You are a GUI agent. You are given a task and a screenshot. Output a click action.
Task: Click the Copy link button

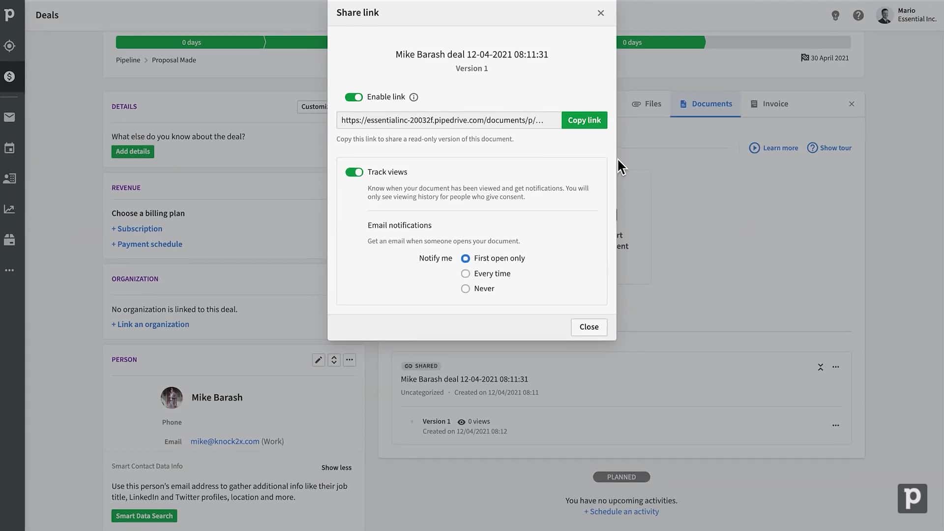click(584, 120)
